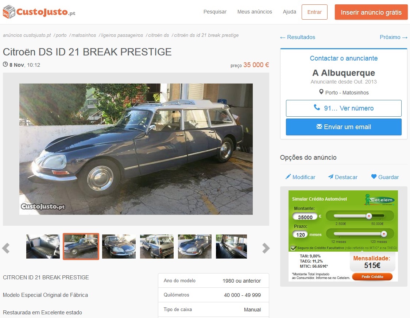This screenshot has width=410, height=318.
Task: Open Meus anúncios in top navigation
Action: coord(255,12)
